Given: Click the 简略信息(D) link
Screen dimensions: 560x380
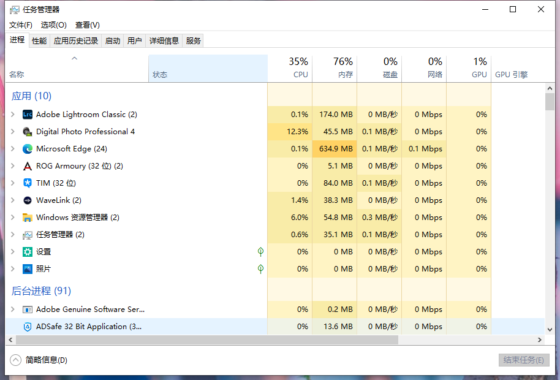Looking at the screenshot, I should pyautogui.click(x=47, y=360).
